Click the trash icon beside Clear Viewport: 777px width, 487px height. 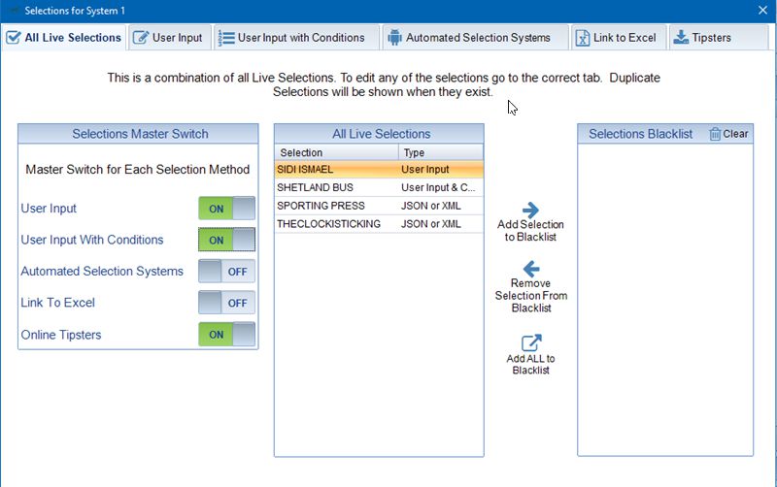(x=715, y=134)
